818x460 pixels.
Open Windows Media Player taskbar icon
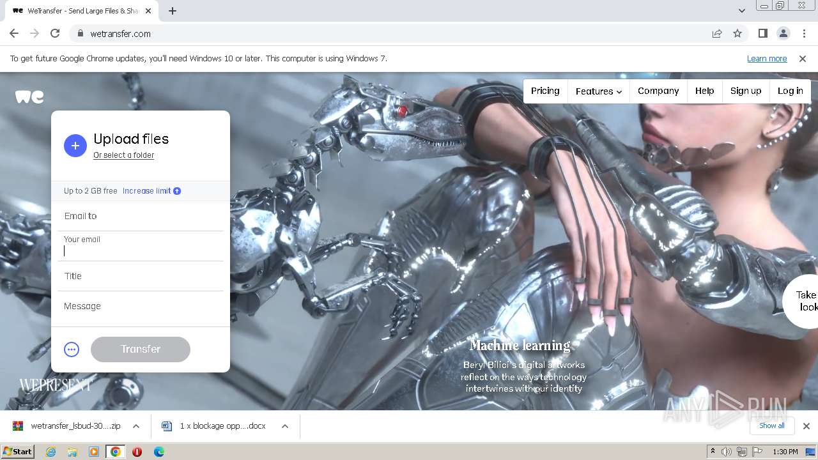(x=94, y=452)
